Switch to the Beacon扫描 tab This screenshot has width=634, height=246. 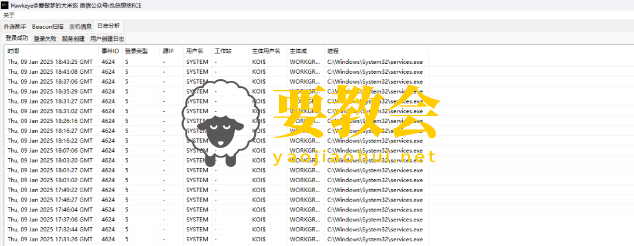coord(48,26)
